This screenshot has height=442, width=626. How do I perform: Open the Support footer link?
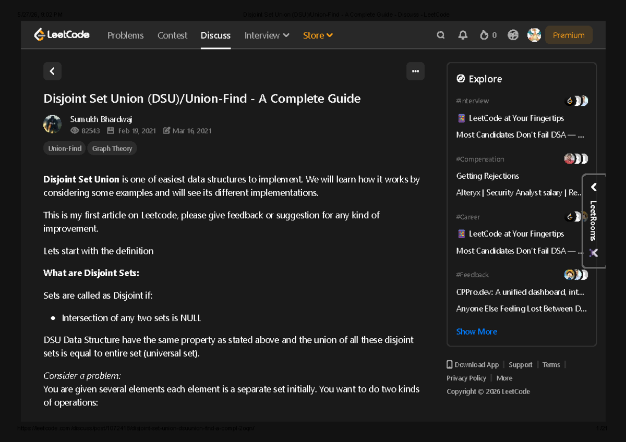point(521,365)
